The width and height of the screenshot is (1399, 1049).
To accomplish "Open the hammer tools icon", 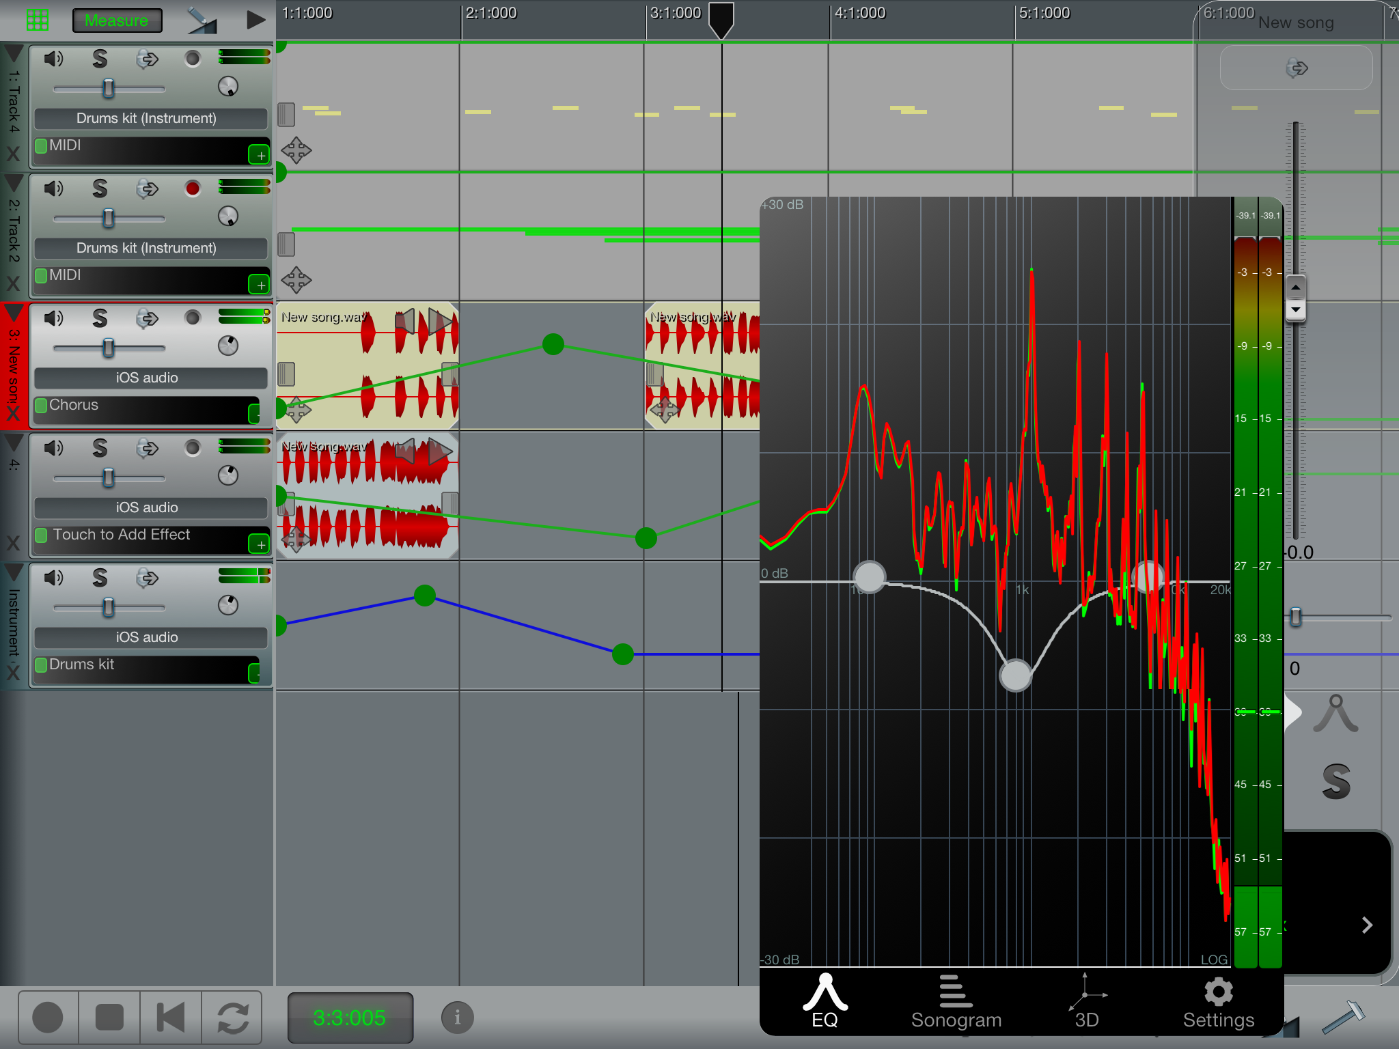I will coord(1344,1016).
